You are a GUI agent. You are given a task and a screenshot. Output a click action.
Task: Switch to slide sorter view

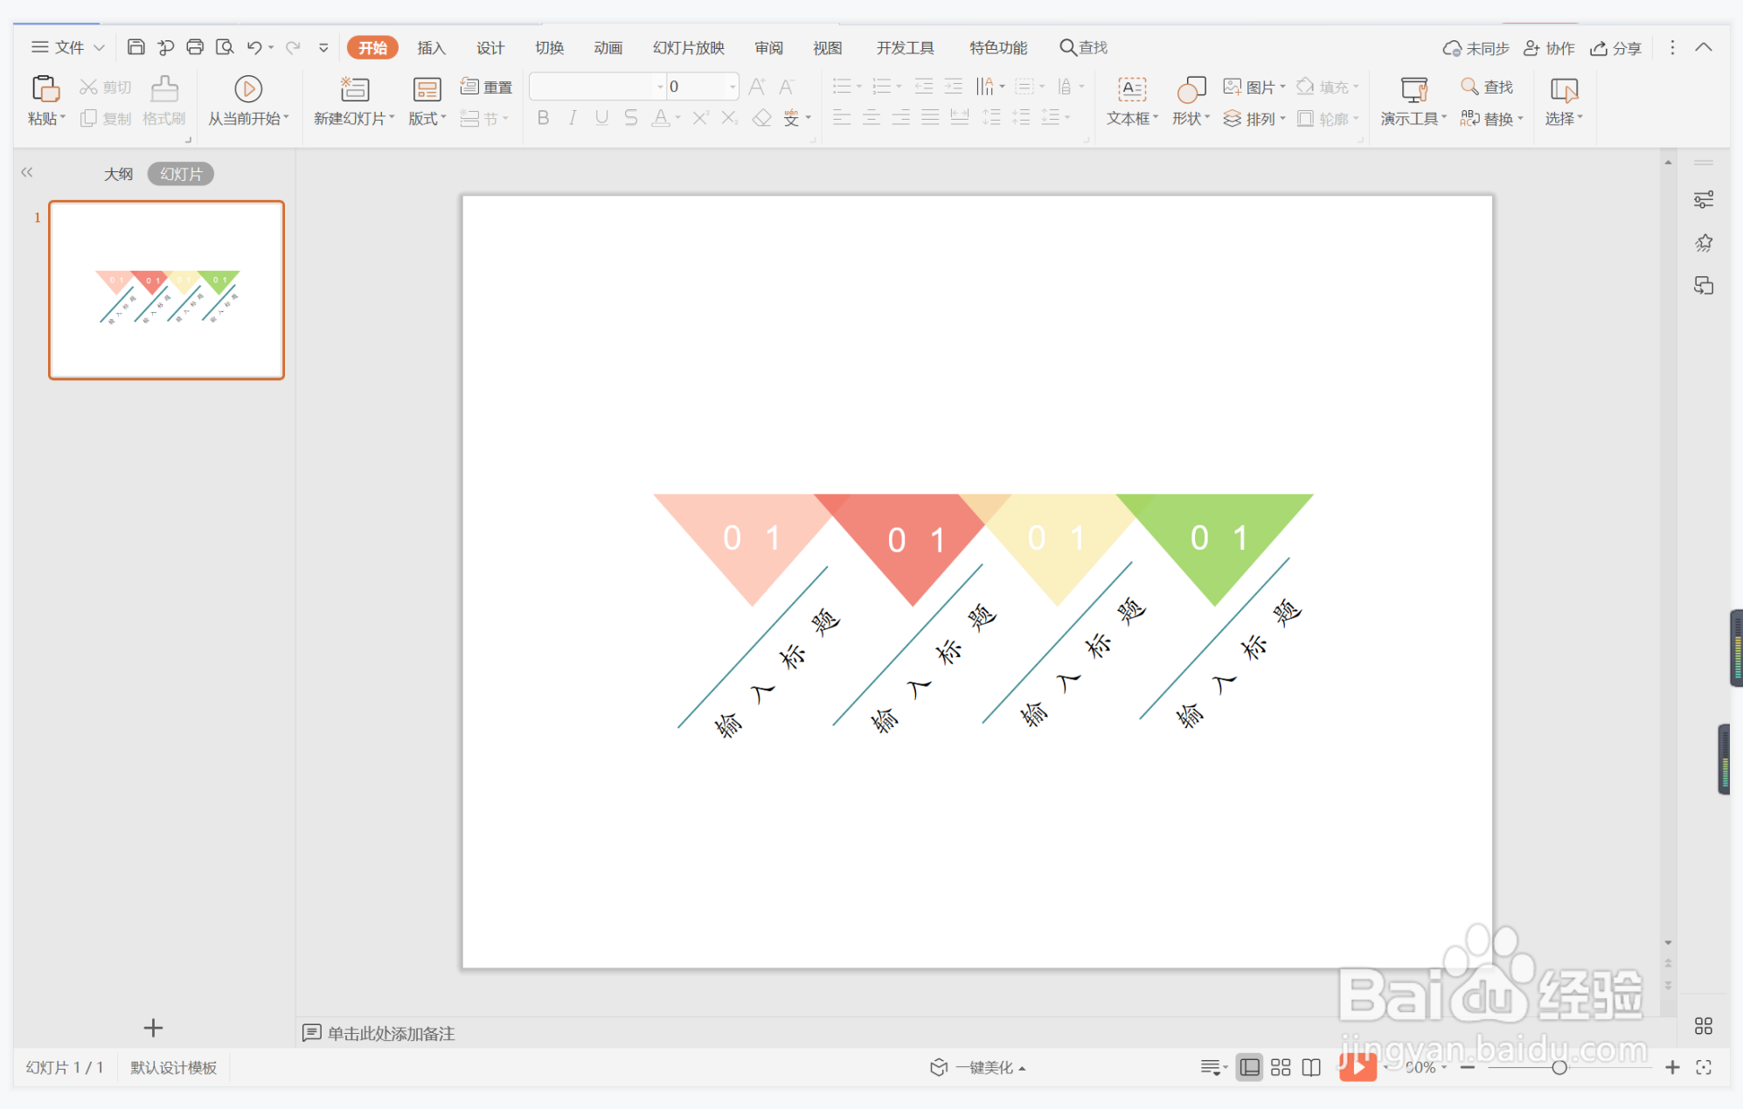click(x=1281, y=1067)
